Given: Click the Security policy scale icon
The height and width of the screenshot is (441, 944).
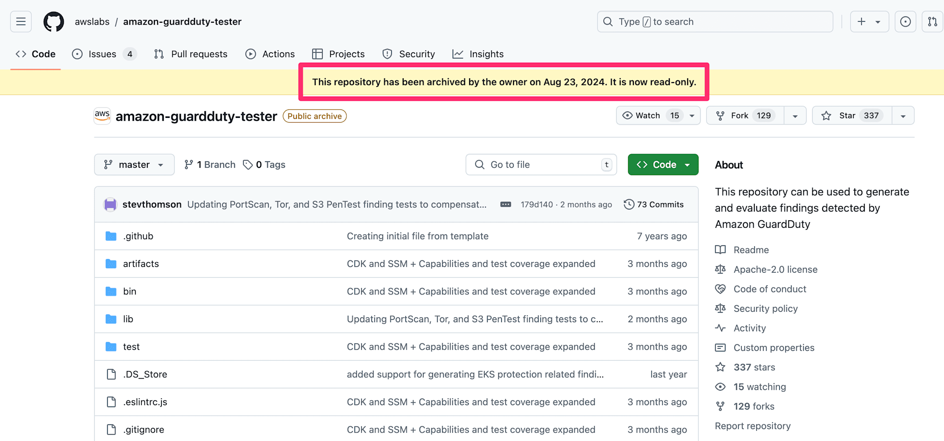Looking at the screenshot, I should click(x=720, y=308).
